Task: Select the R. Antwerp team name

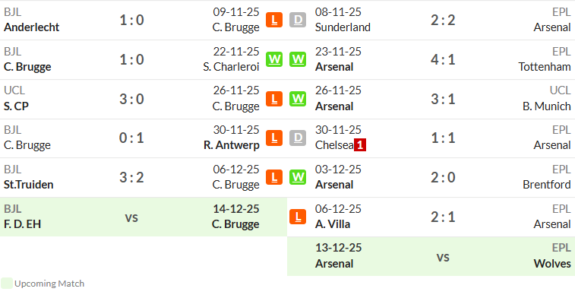Action: (232, 145)
